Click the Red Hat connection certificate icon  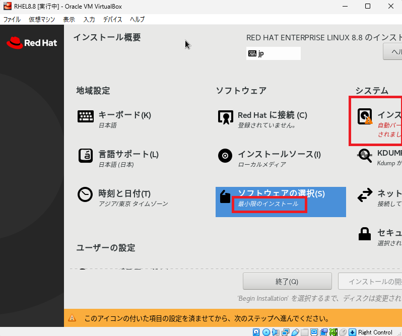click(x=226, y=117)
